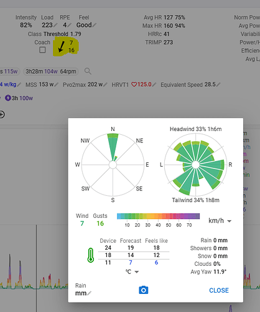Open the °C temperature unit dropdown
Screen dimensions: 260x312
(x=132, y=271)
